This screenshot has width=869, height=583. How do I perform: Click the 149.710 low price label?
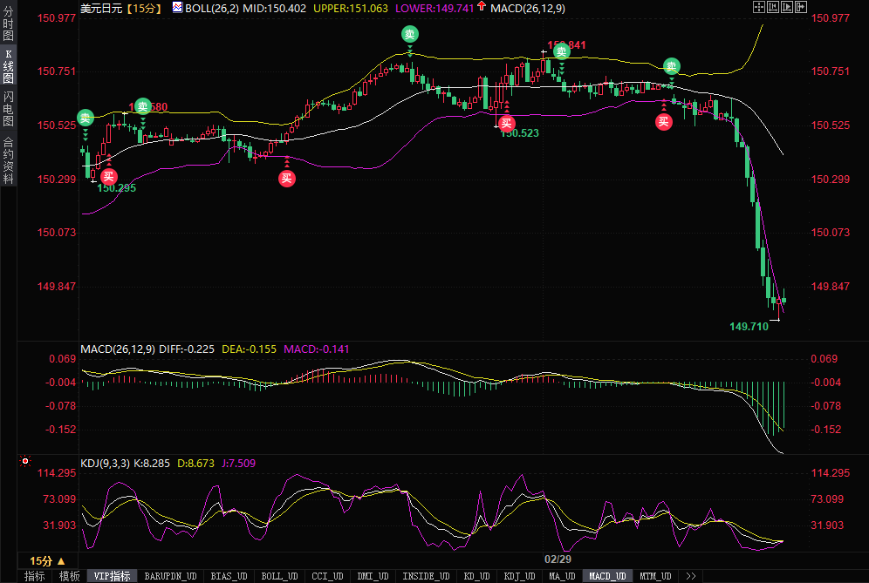click(749, 327)
